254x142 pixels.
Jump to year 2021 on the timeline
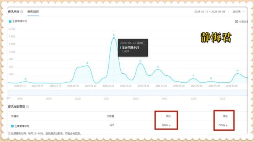coord(106,99)
